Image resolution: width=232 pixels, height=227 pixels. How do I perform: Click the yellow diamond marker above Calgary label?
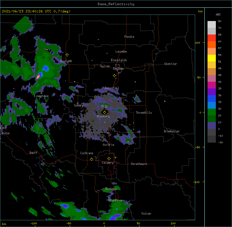(109, 159)
